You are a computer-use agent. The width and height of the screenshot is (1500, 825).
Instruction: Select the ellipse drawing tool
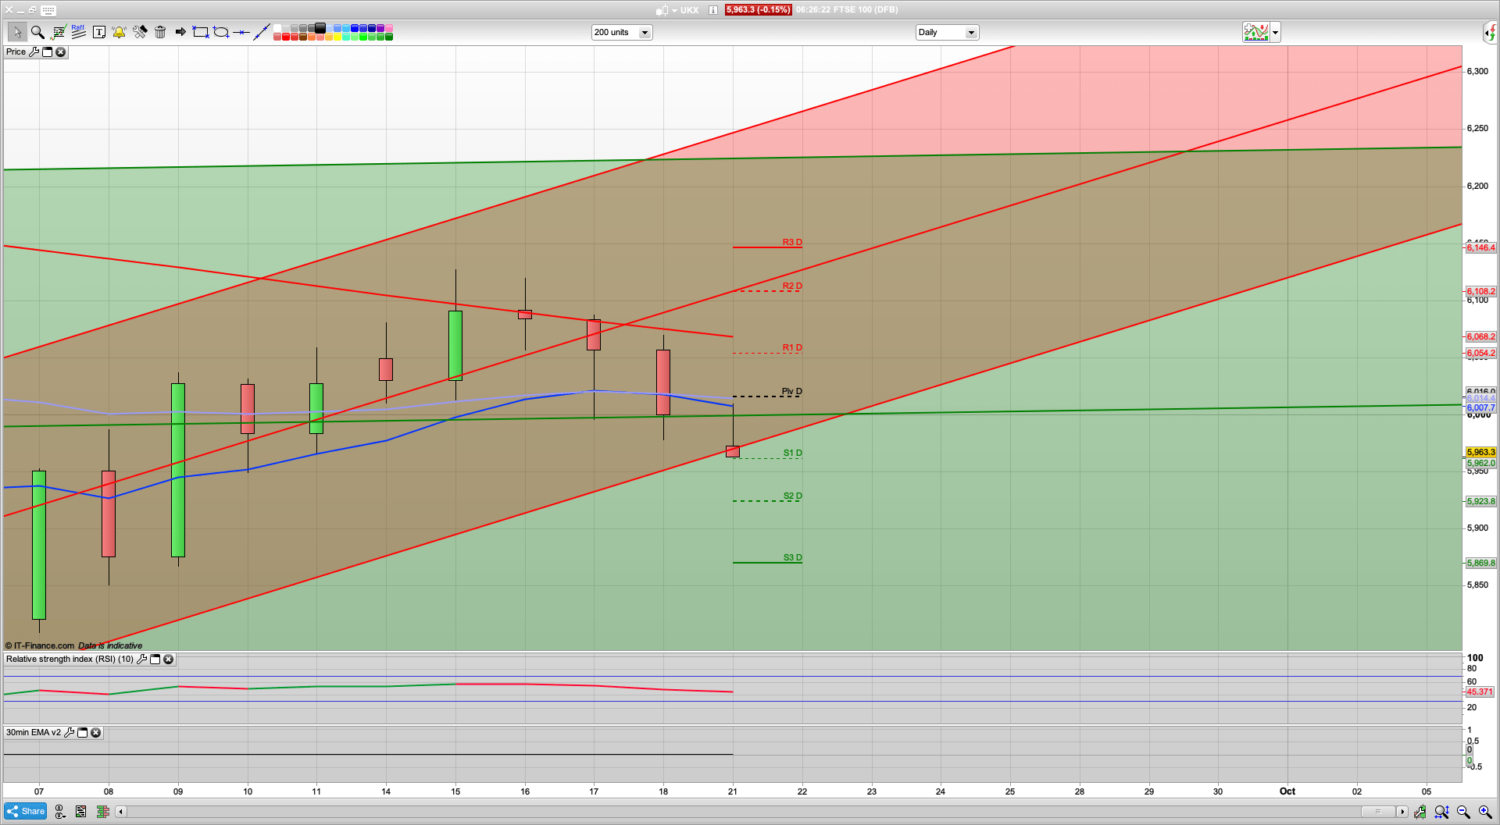point(221,32)
